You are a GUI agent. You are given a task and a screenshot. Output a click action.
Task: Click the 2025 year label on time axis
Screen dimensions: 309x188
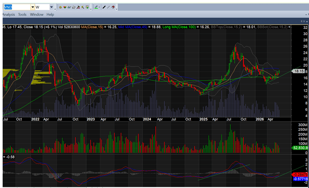[x=203, y=119]
